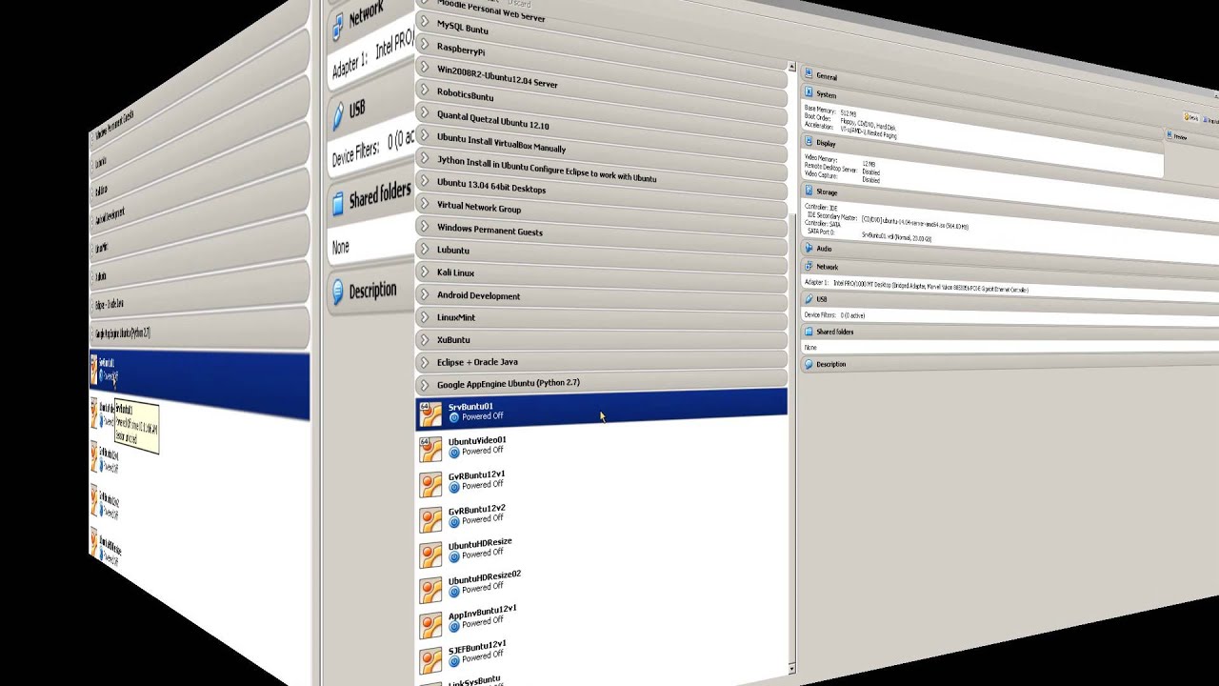Click the large USB plug icon in enlarged panel
This screenshot has height=686, width=1219.
(337, 114)
